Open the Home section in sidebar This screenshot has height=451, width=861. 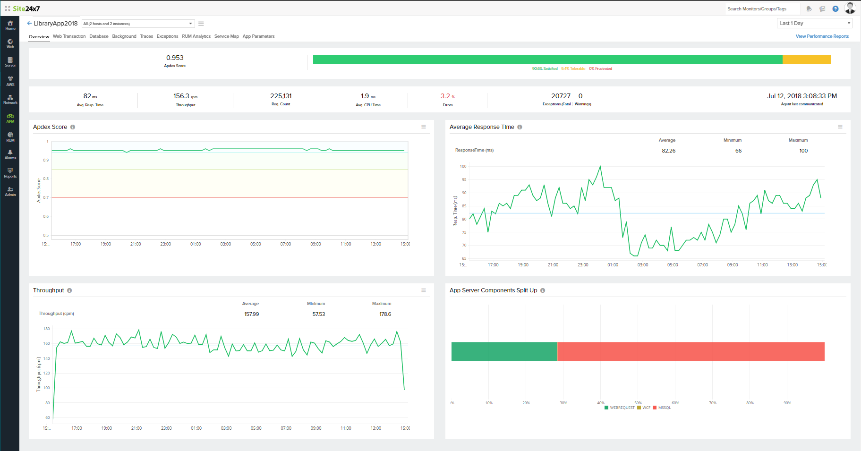tap(10, 25)
